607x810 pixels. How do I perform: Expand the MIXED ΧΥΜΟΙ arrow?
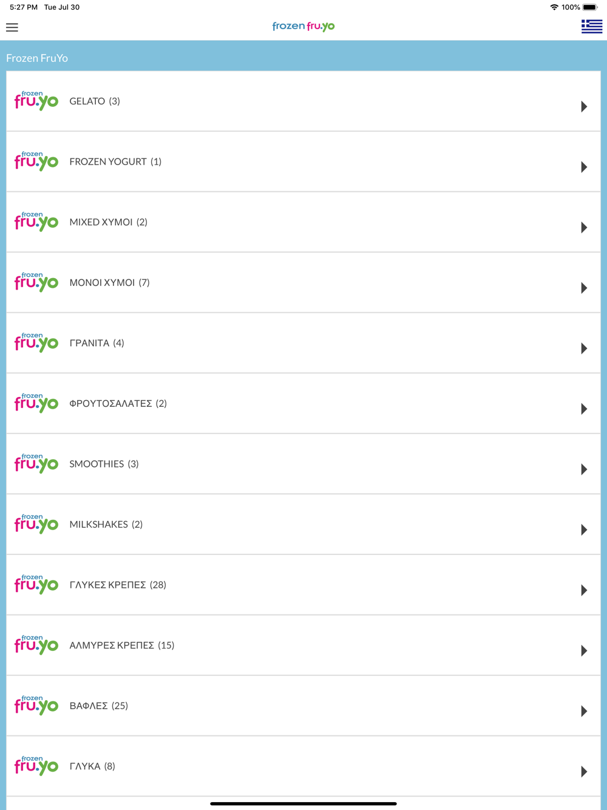click(x=584, y=228)
